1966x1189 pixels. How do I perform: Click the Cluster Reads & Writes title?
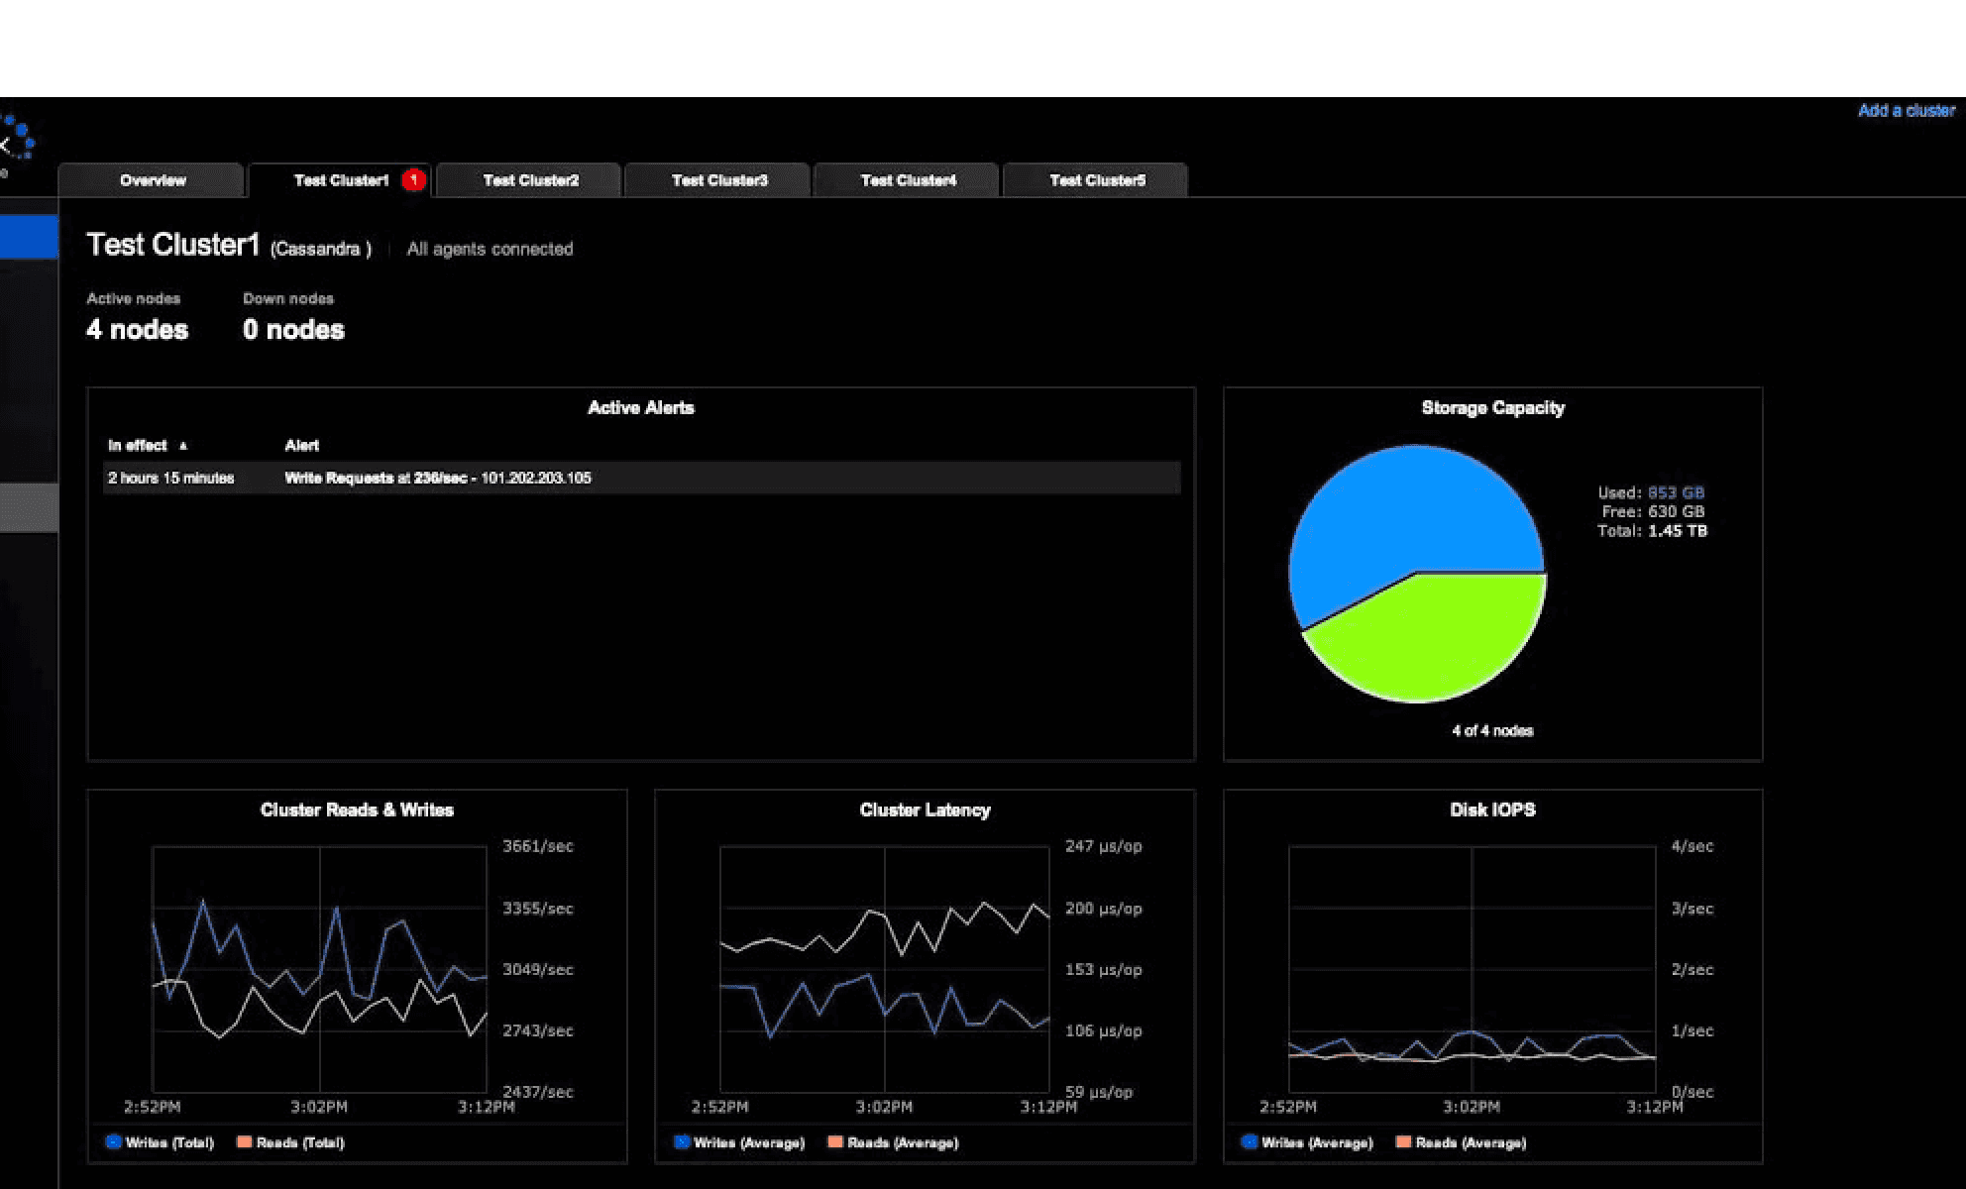357,810
